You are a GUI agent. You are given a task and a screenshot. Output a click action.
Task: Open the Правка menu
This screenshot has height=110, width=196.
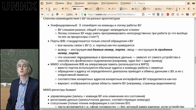tap(59, 3)
